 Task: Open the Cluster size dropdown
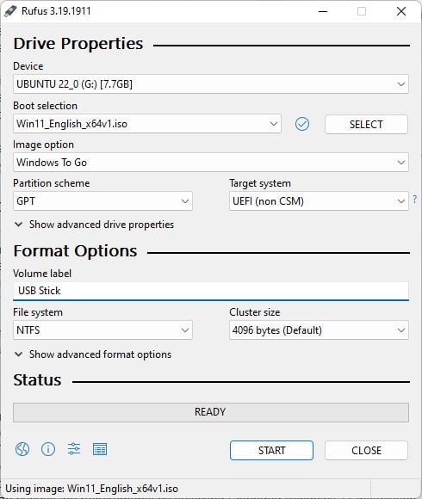tap(319, 330)
